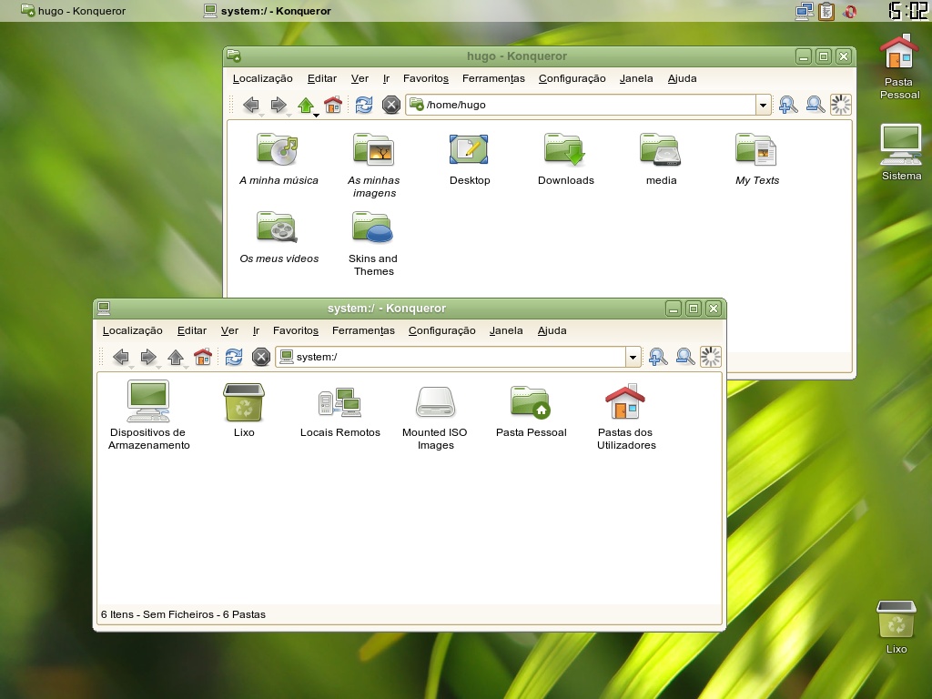The height and width of the screenshot is (699, 932).
Task: Open 'Pasta Pessoal' desktop icon
Action: point(899,66)
